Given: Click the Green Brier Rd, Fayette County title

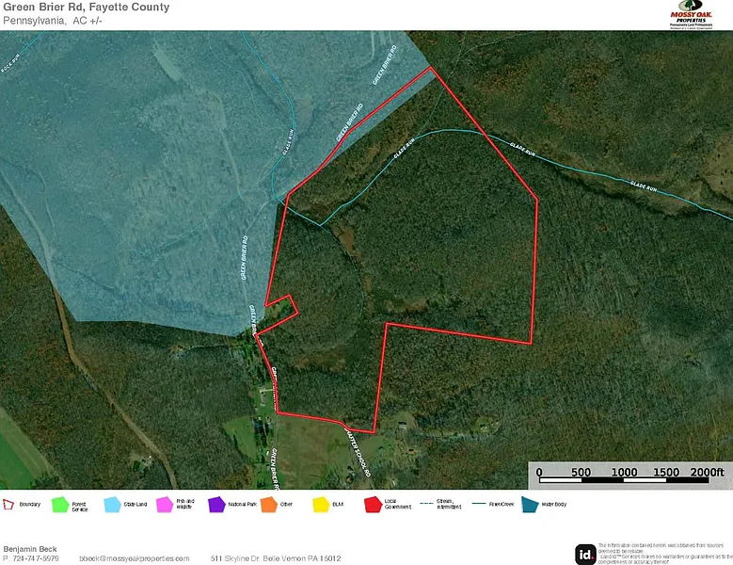Looking at the screenshot, I should tap(86, 8).
